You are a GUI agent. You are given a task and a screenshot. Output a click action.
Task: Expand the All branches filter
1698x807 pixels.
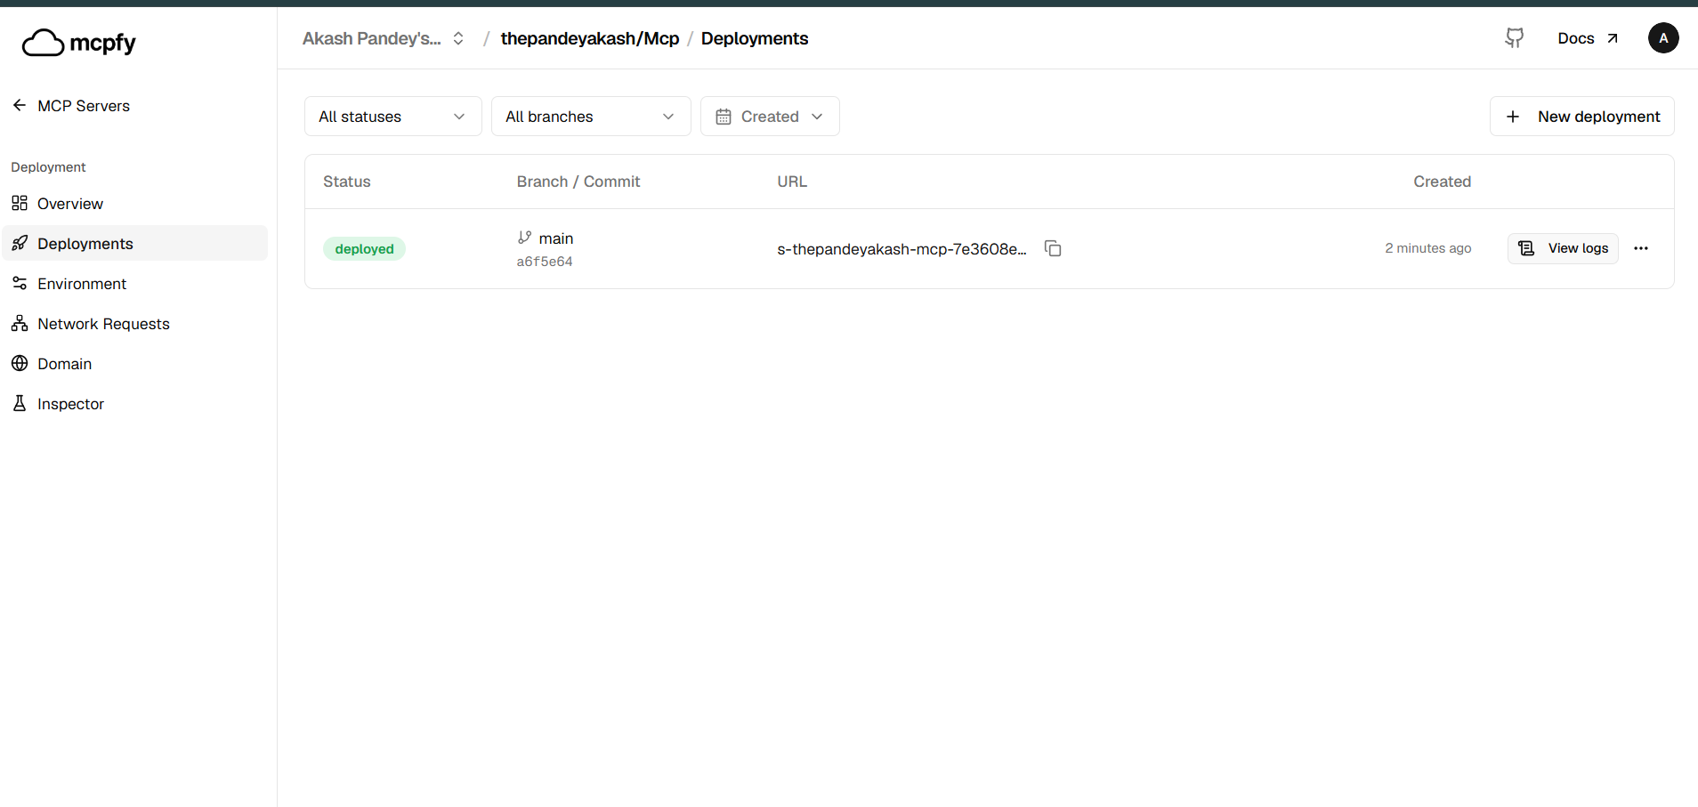tap(591, 117)
